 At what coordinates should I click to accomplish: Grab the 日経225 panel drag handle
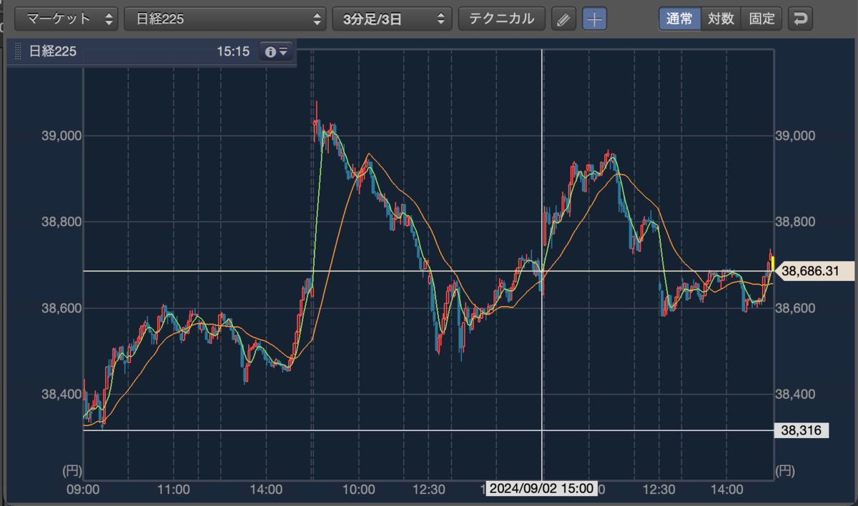pos(18,51)
